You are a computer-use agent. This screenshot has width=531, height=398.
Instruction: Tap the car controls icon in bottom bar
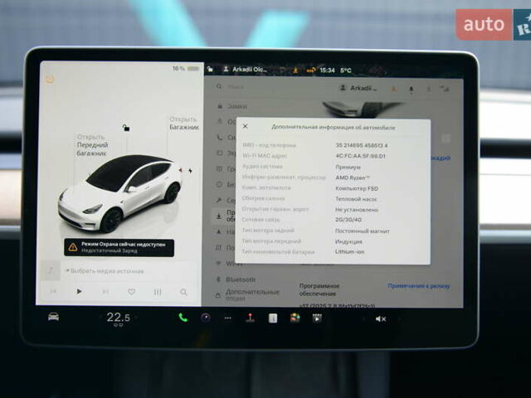click(53, 317)
